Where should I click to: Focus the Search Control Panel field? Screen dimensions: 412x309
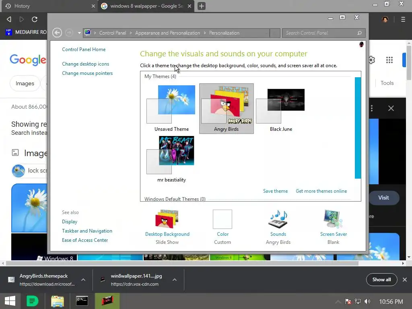click(323, 33)
